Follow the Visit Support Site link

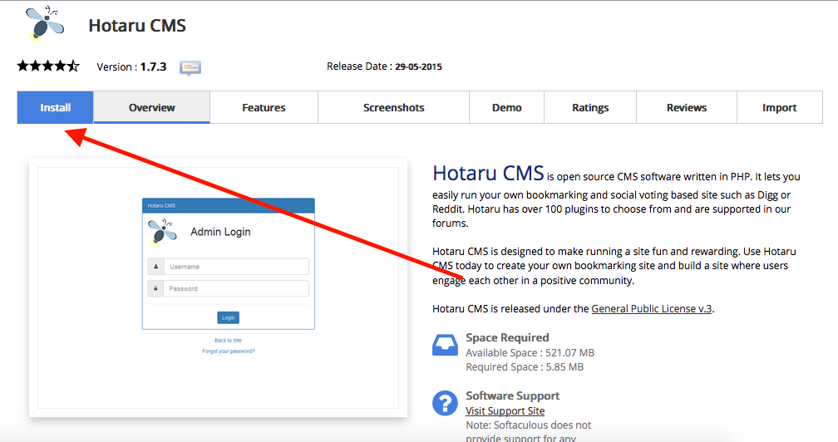(505, 410)
